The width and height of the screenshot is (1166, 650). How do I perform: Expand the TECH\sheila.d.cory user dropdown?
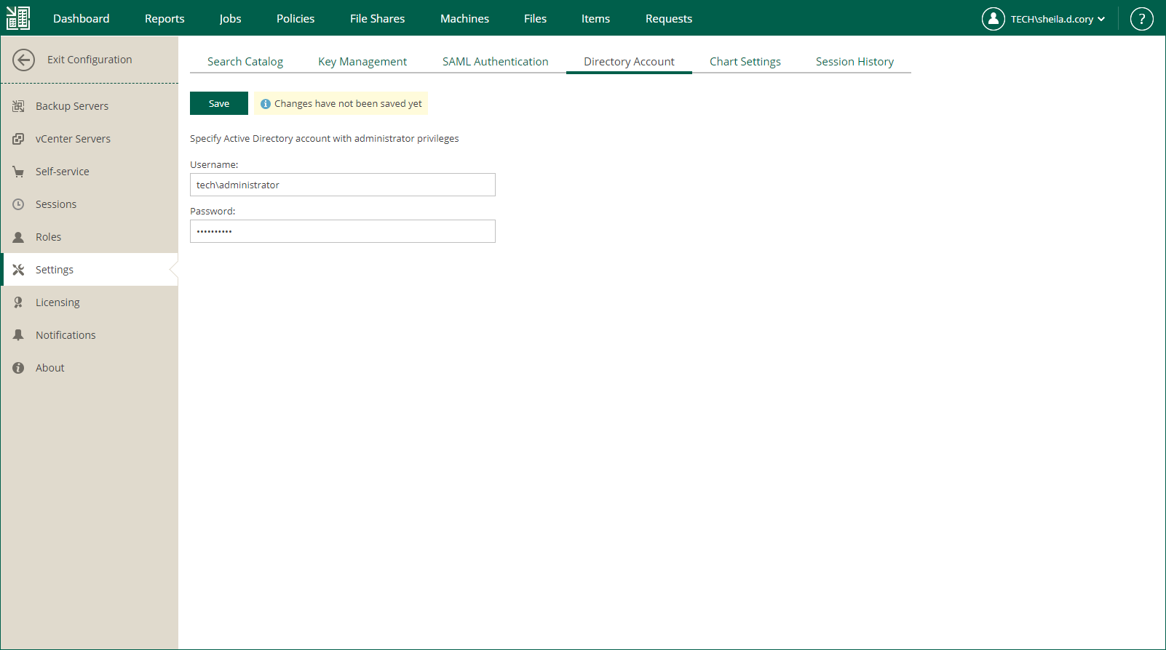point(1058,19)
